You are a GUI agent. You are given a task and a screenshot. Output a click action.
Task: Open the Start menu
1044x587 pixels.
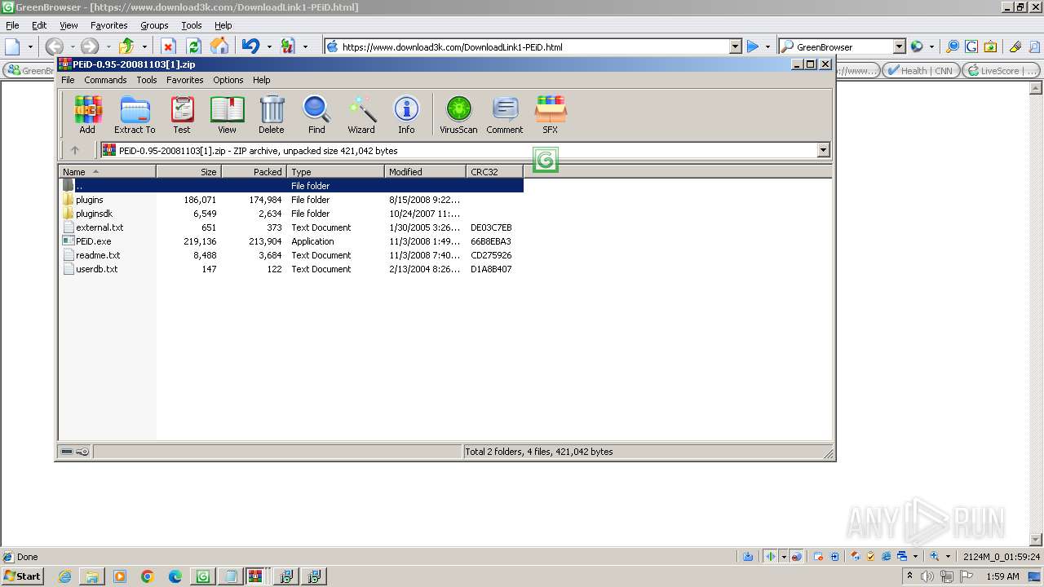(22, 576)
